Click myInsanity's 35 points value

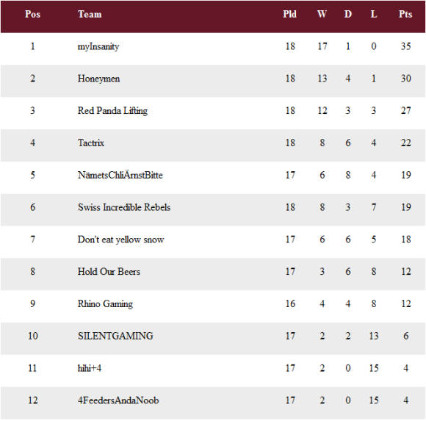point(405,46)
